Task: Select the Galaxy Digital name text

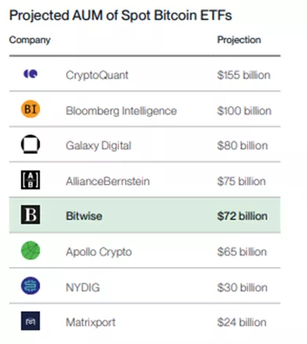Action: (98, 146)
